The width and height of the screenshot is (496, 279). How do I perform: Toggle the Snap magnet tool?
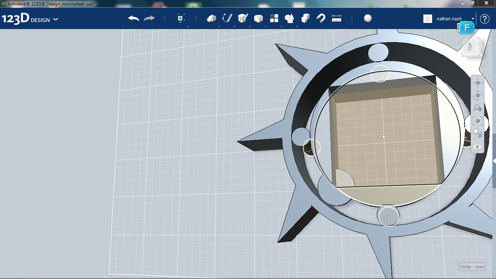click(x=321, y=18)
